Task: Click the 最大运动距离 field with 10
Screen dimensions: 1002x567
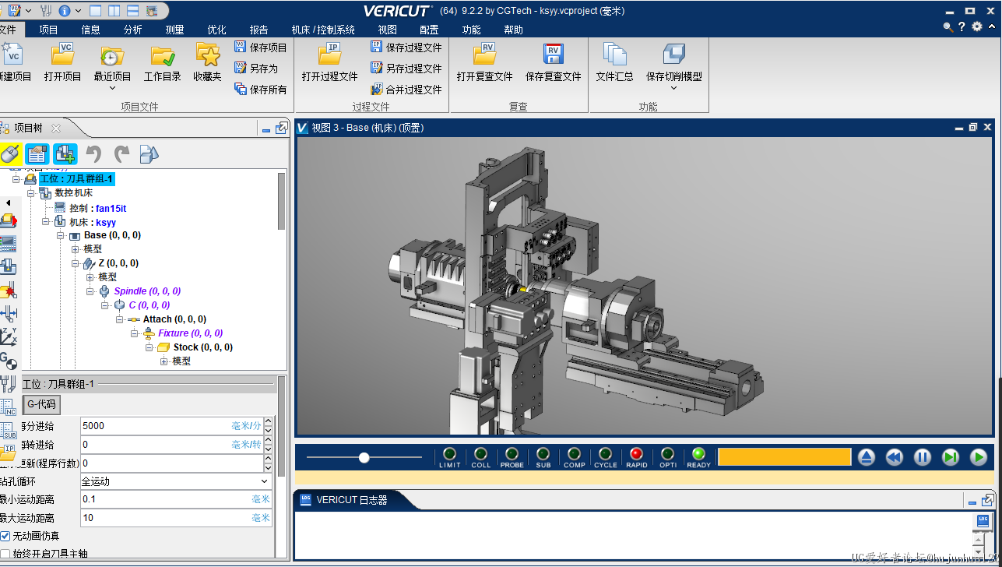Action: click(x=176, y=518)
